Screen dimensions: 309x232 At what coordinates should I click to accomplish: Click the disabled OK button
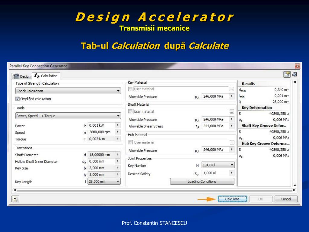[261, 199]
